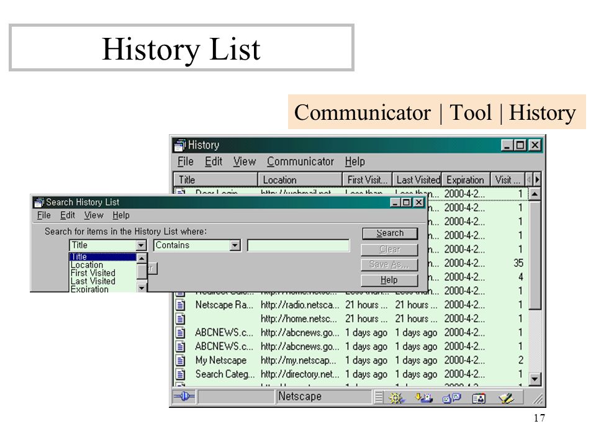Click the History vertical scrollbar thumb
Viewport: 596px width, 447px height.
pos(535,255)
